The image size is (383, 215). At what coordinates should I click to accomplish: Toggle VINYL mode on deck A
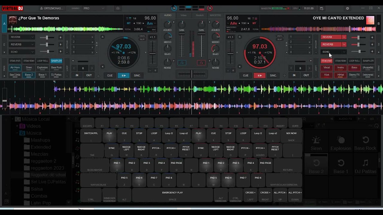tap(142, 36)
